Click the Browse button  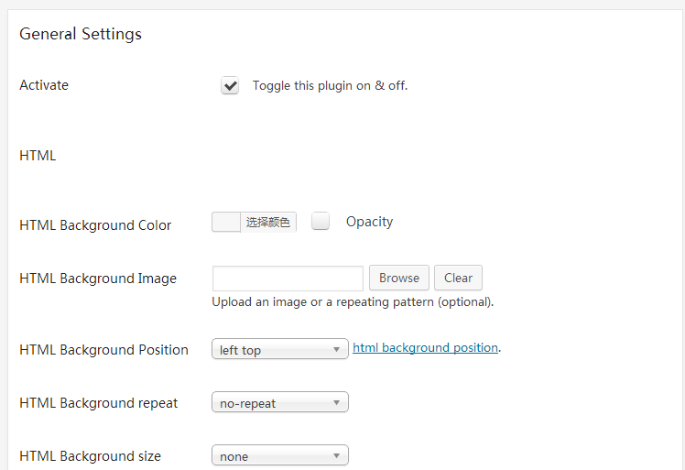coord(399,279)
